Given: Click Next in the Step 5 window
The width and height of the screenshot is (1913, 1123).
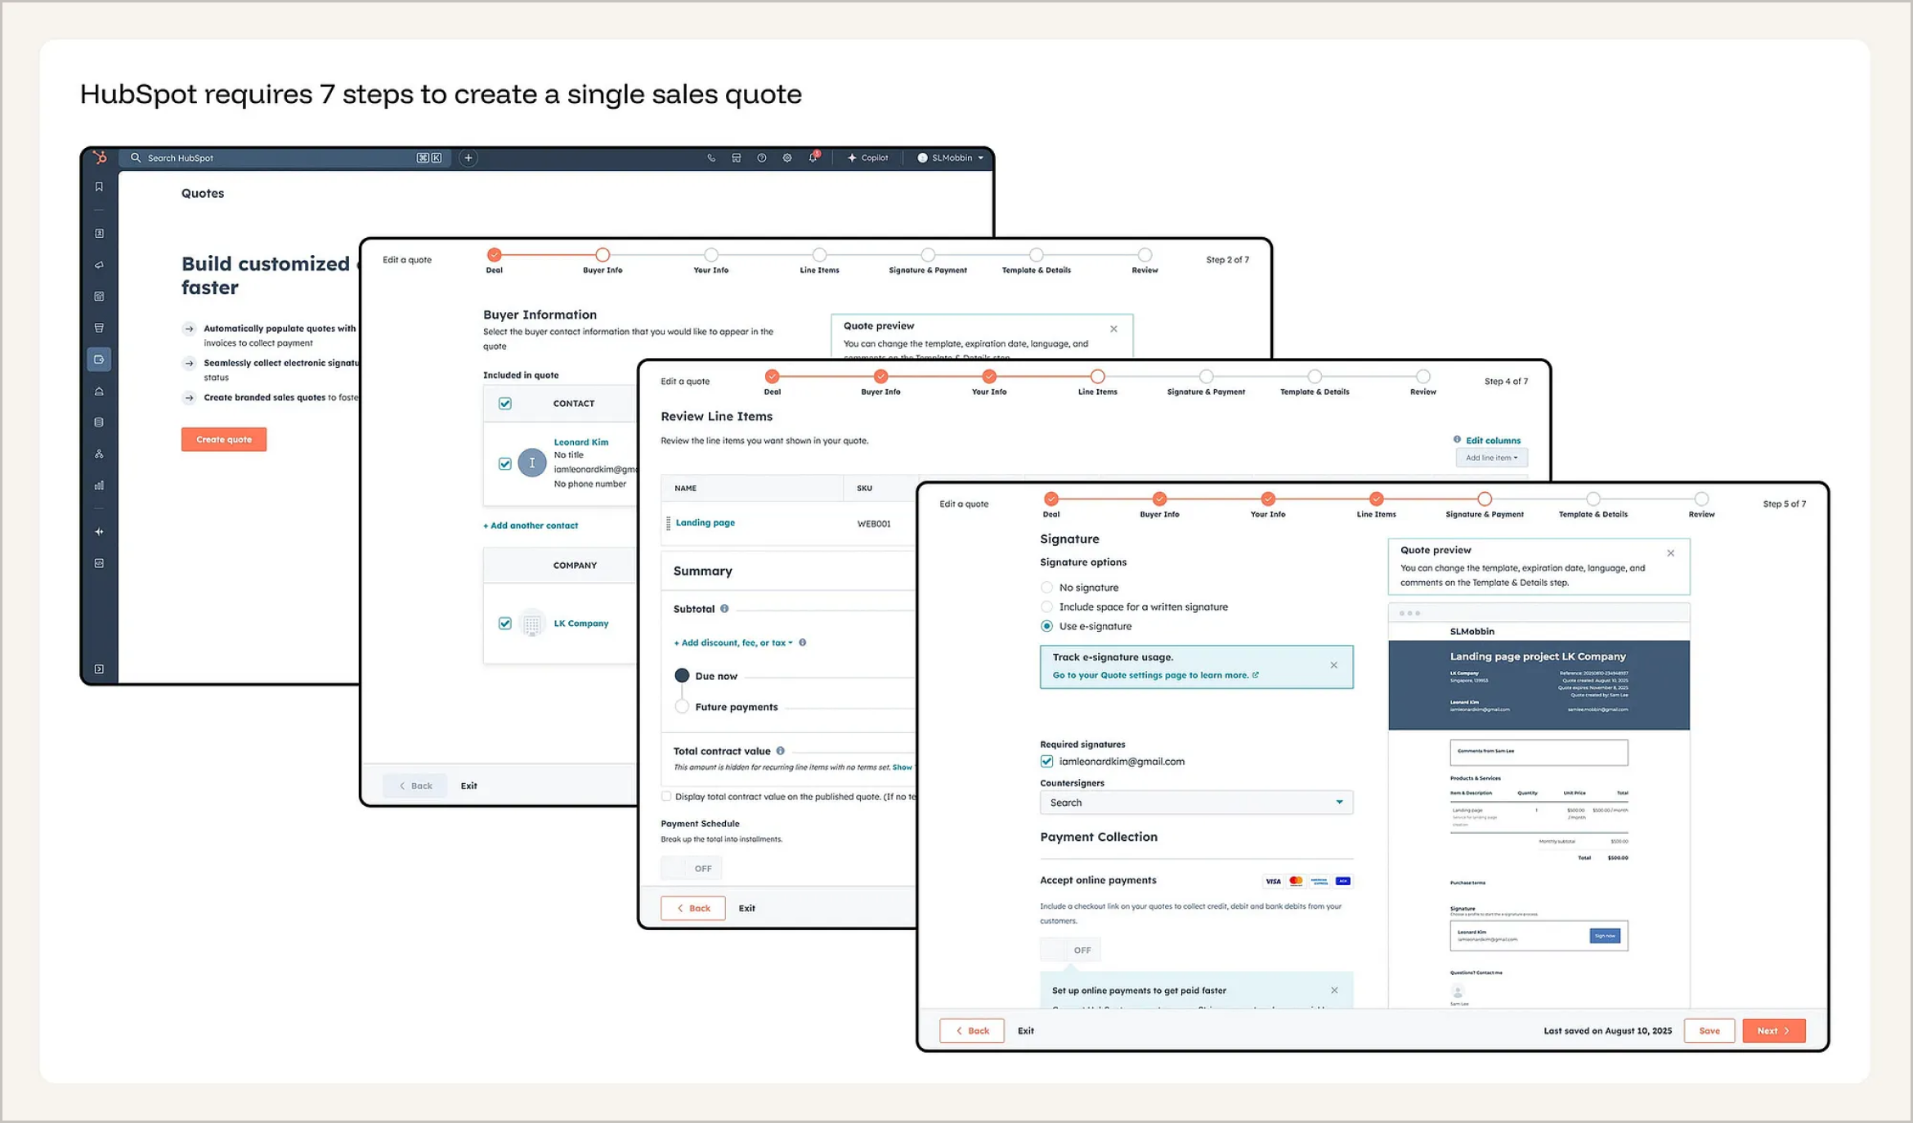Looking at the screenshot, I should click(1773, 1031).
